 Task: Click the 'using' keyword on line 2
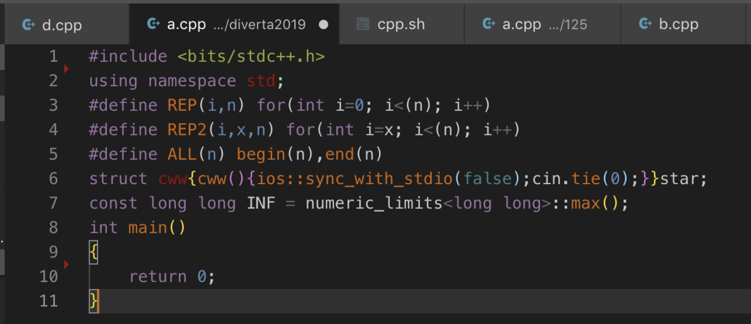tap(113, 81)
